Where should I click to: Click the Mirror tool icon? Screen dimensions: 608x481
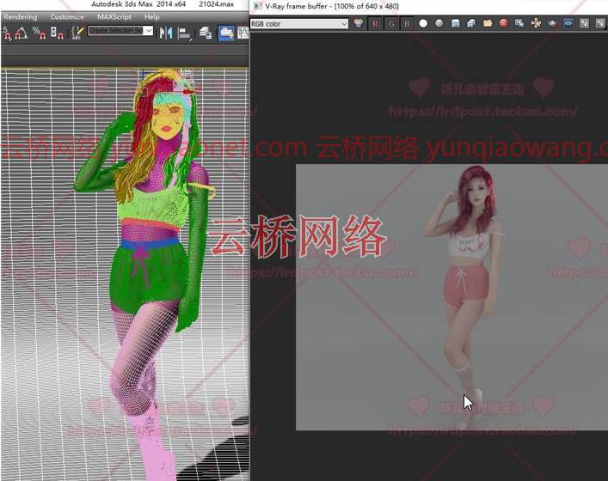point(166,33)
